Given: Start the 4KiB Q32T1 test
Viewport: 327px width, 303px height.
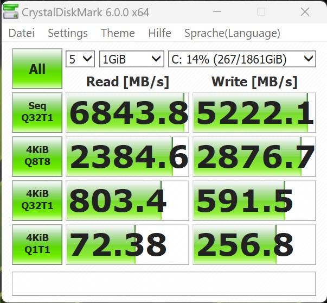Looking at the screenshot, I should tap(37, 200).
